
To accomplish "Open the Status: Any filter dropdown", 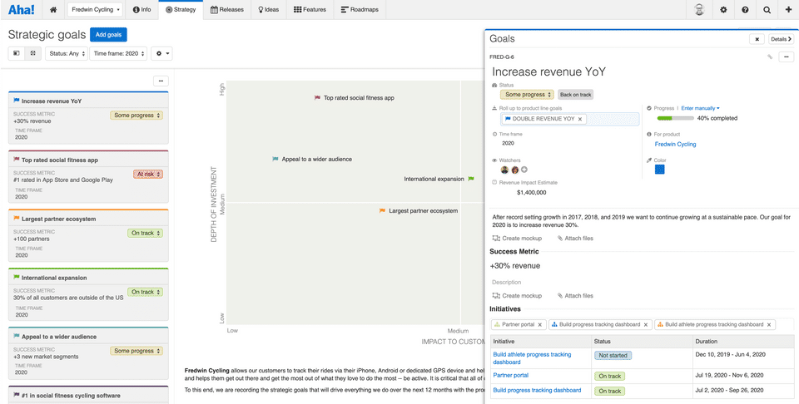I will click(67, 53).
